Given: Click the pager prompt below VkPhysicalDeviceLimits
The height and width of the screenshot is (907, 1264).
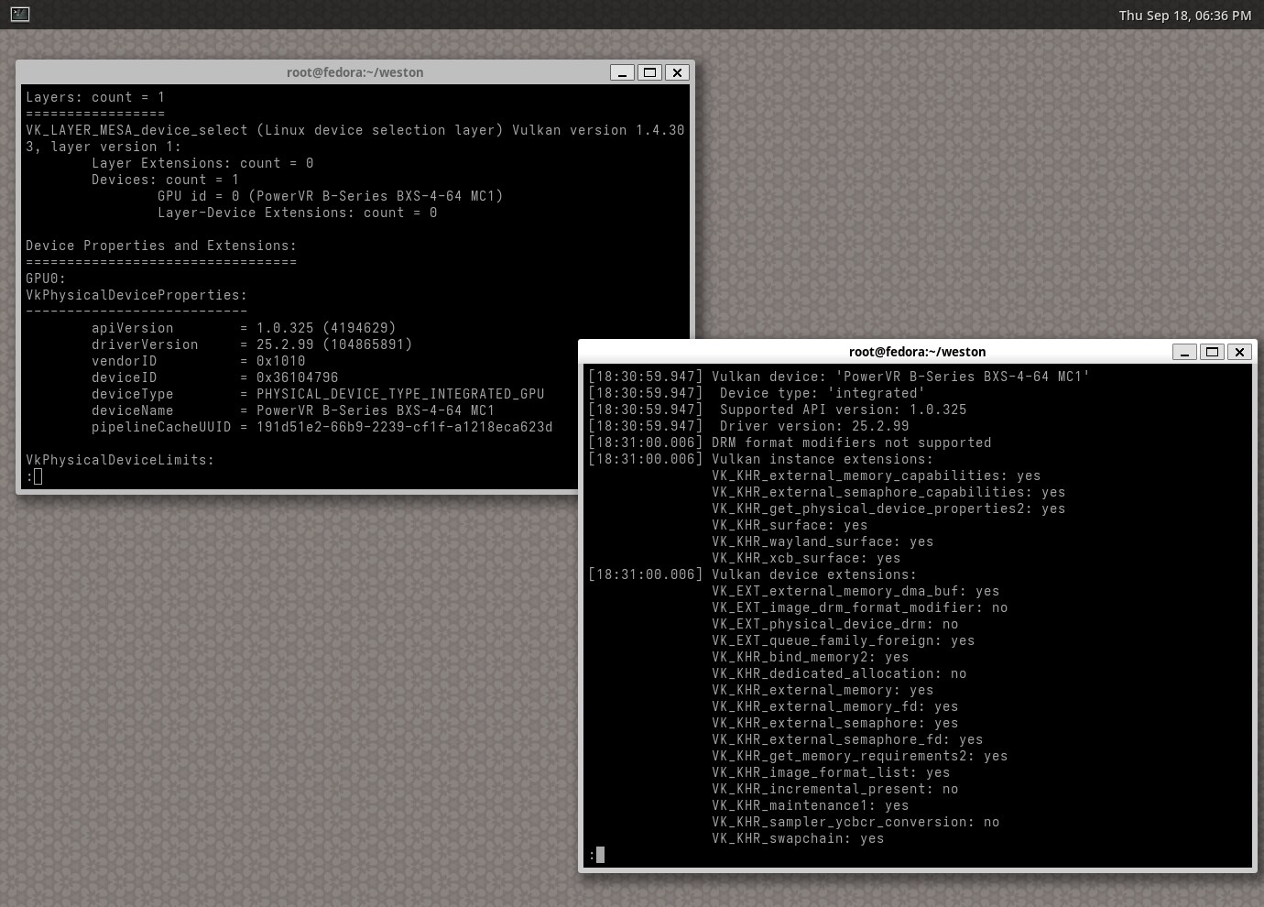Looking at the screenshot, I should [35, 476].
